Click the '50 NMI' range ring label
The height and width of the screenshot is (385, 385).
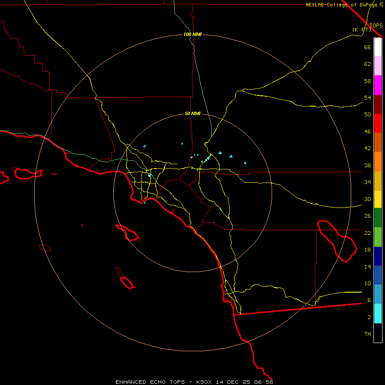[192, 113]
